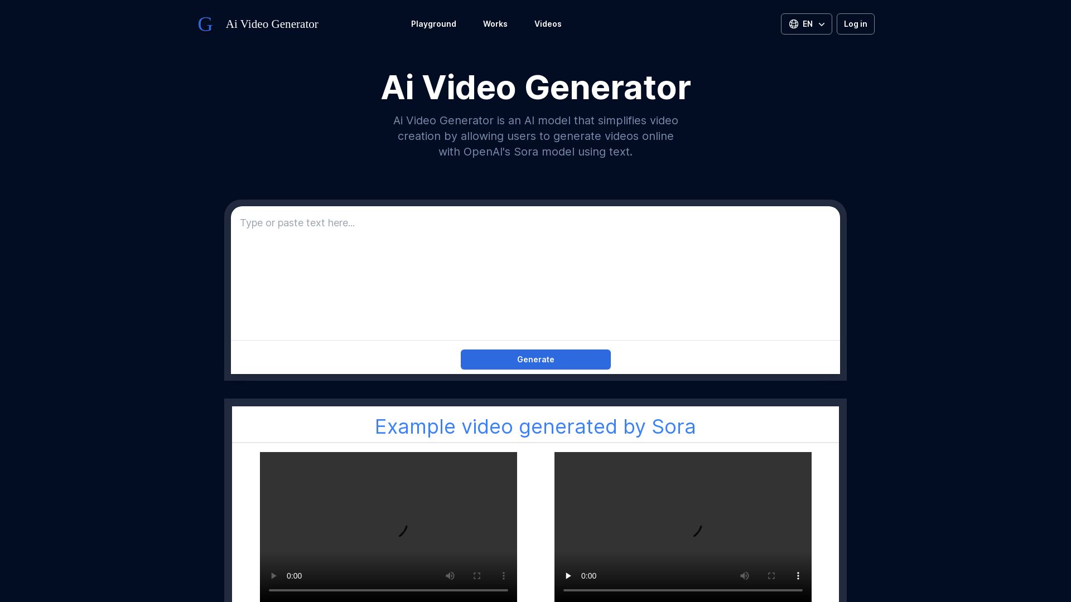Screen dimensions: 1071x602
Task: Click the globe language icon
Action: (794, 23)
